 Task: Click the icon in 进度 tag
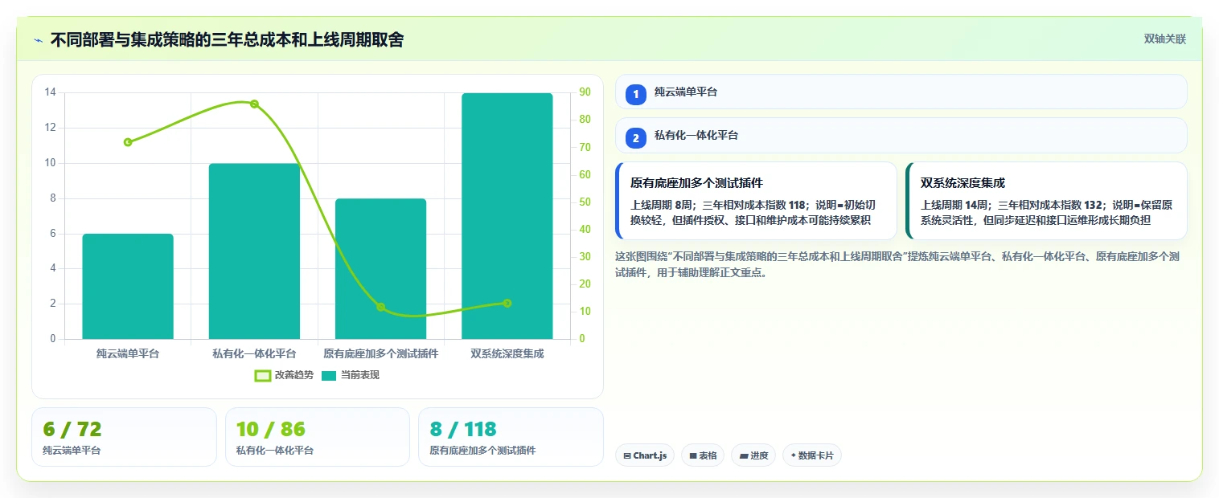744,456
